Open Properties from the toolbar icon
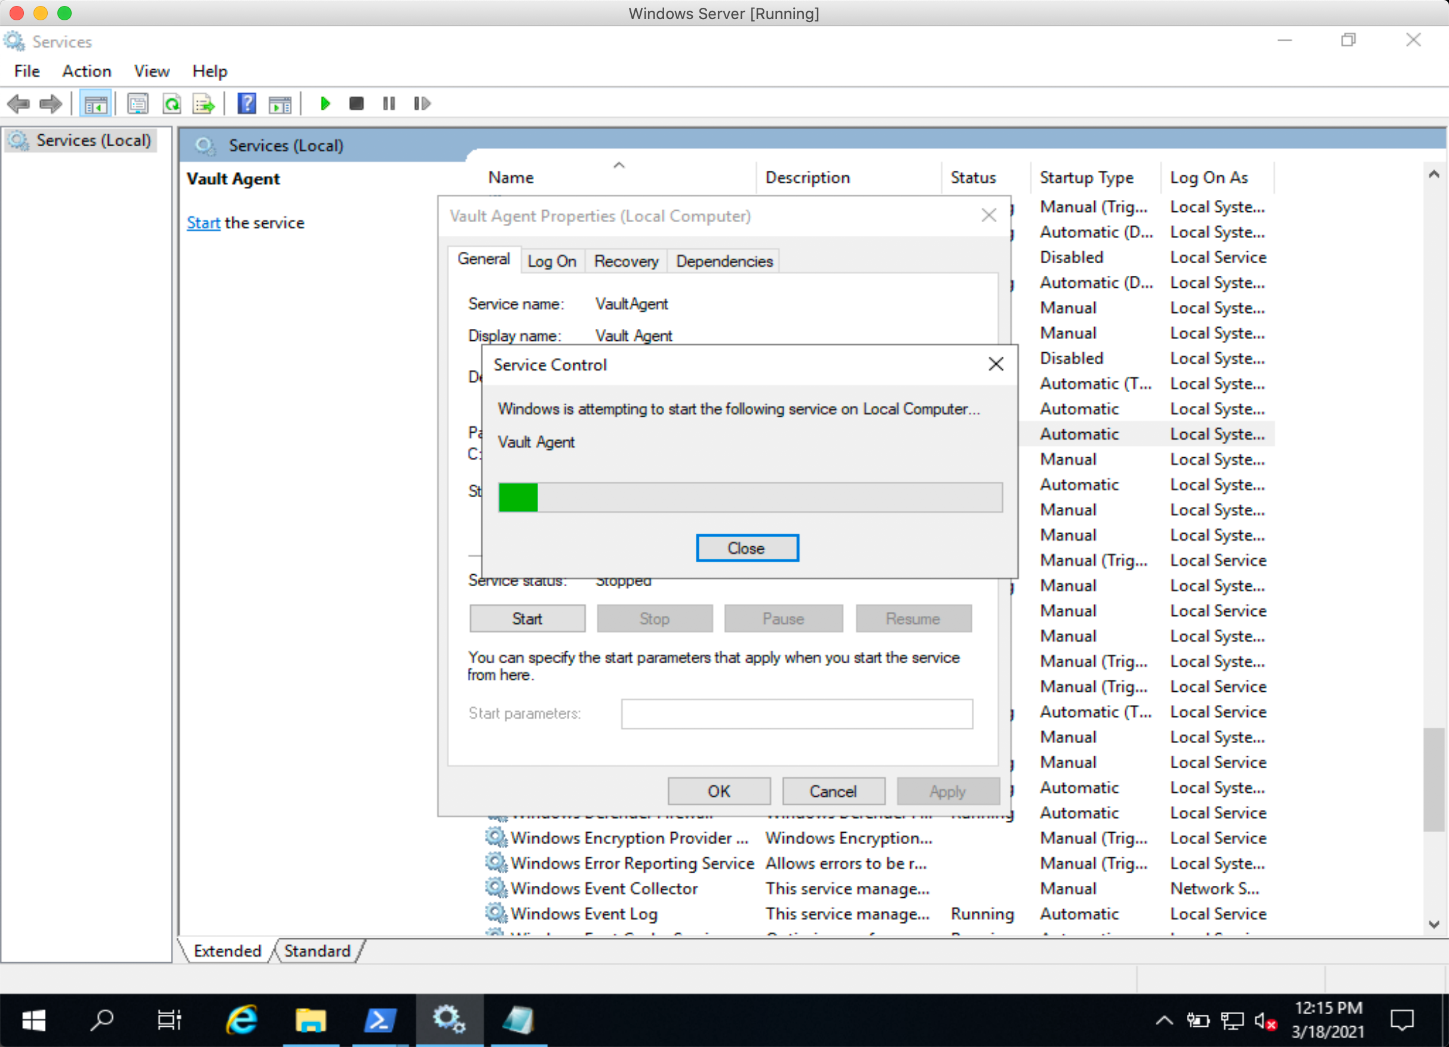The width and height of the screenshot is (1449, 1047). [138, 103]
